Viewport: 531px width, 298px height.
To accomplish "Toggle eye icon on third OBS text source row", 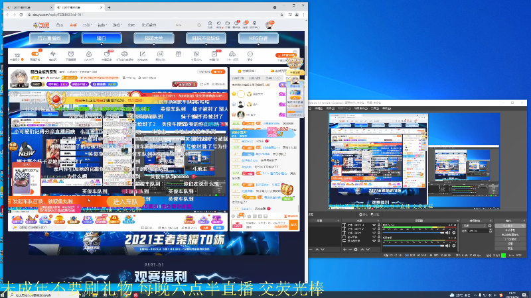I will click(374, 233).
